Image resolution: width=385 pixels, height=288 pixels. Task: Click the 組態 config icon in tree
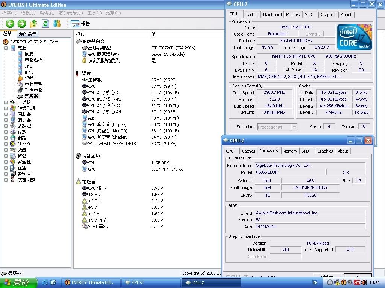(x=13, y=168)
